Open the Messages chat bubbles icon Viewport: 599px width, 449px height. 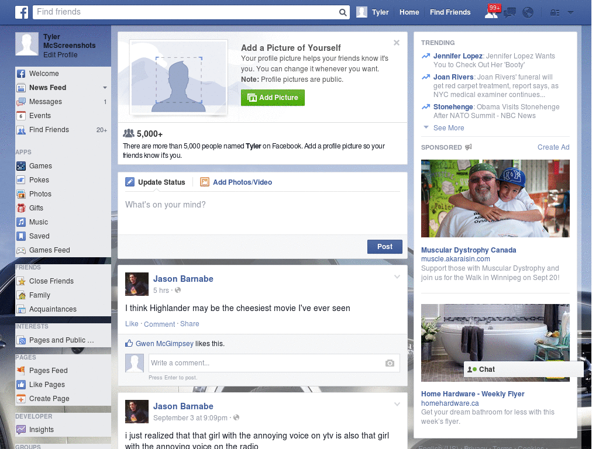pyautogui.click(x=508, y=12)
